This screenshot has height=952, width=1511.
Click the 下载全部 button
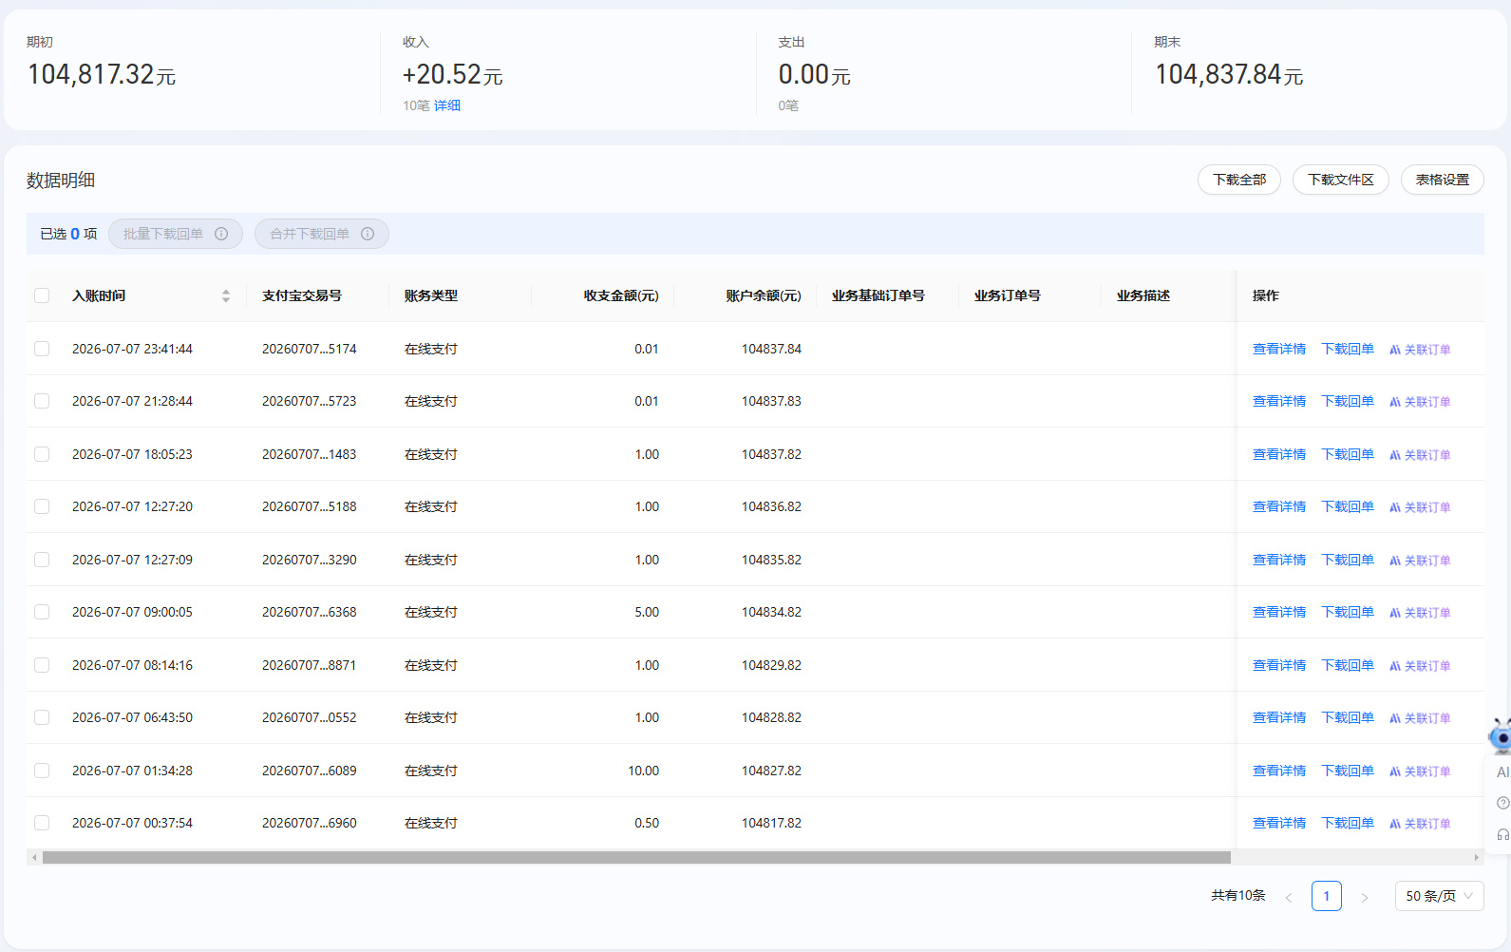tap(1239, 180)
